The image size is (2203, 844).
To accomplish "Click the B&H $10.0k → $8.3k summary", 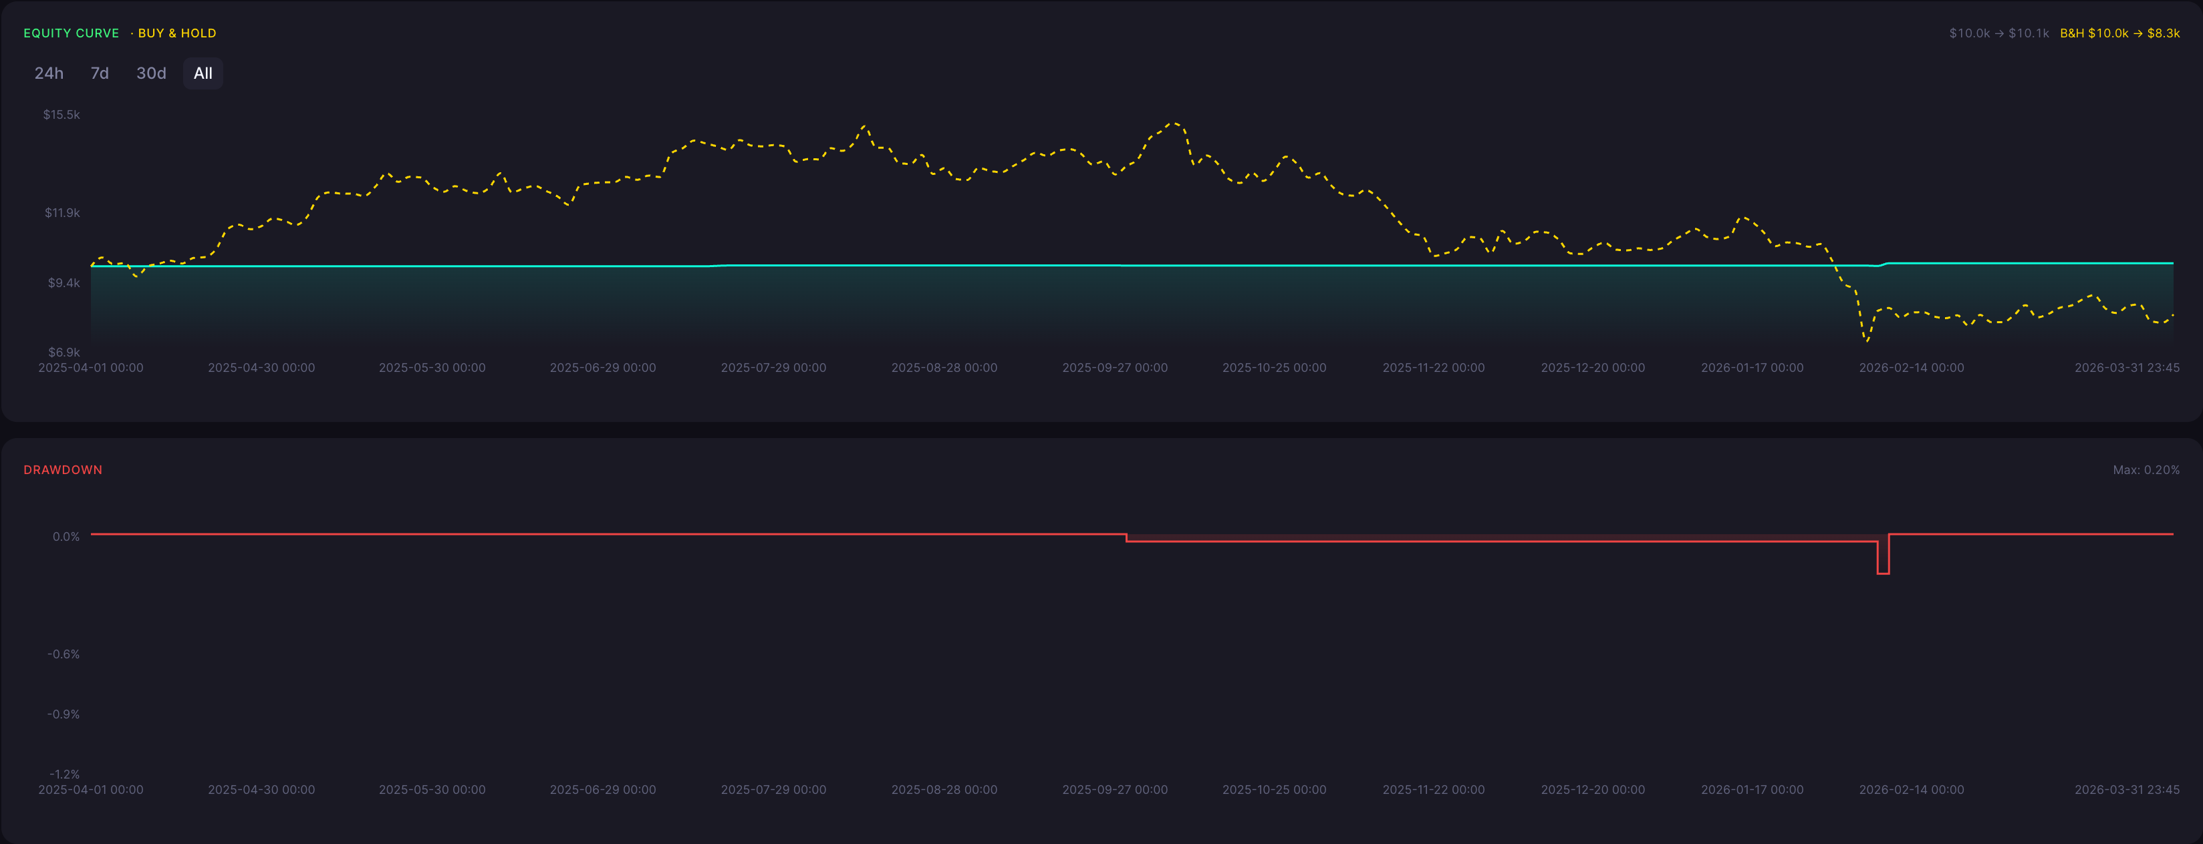I will (2119, 33).
